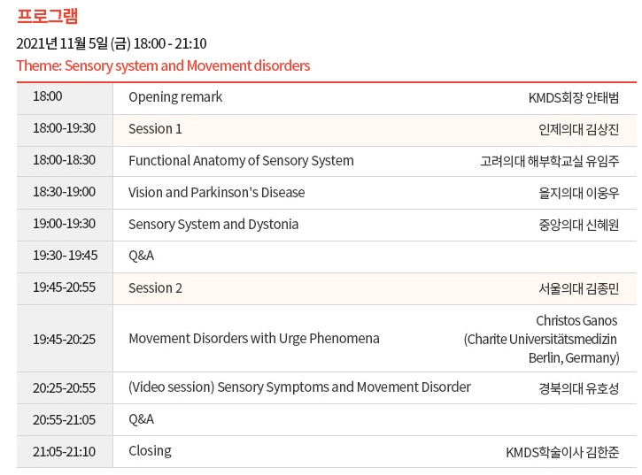Click speaker name Christos Ganos
Image resolution: width=642 pixels, height=475 pixels.
coord(576,321)
